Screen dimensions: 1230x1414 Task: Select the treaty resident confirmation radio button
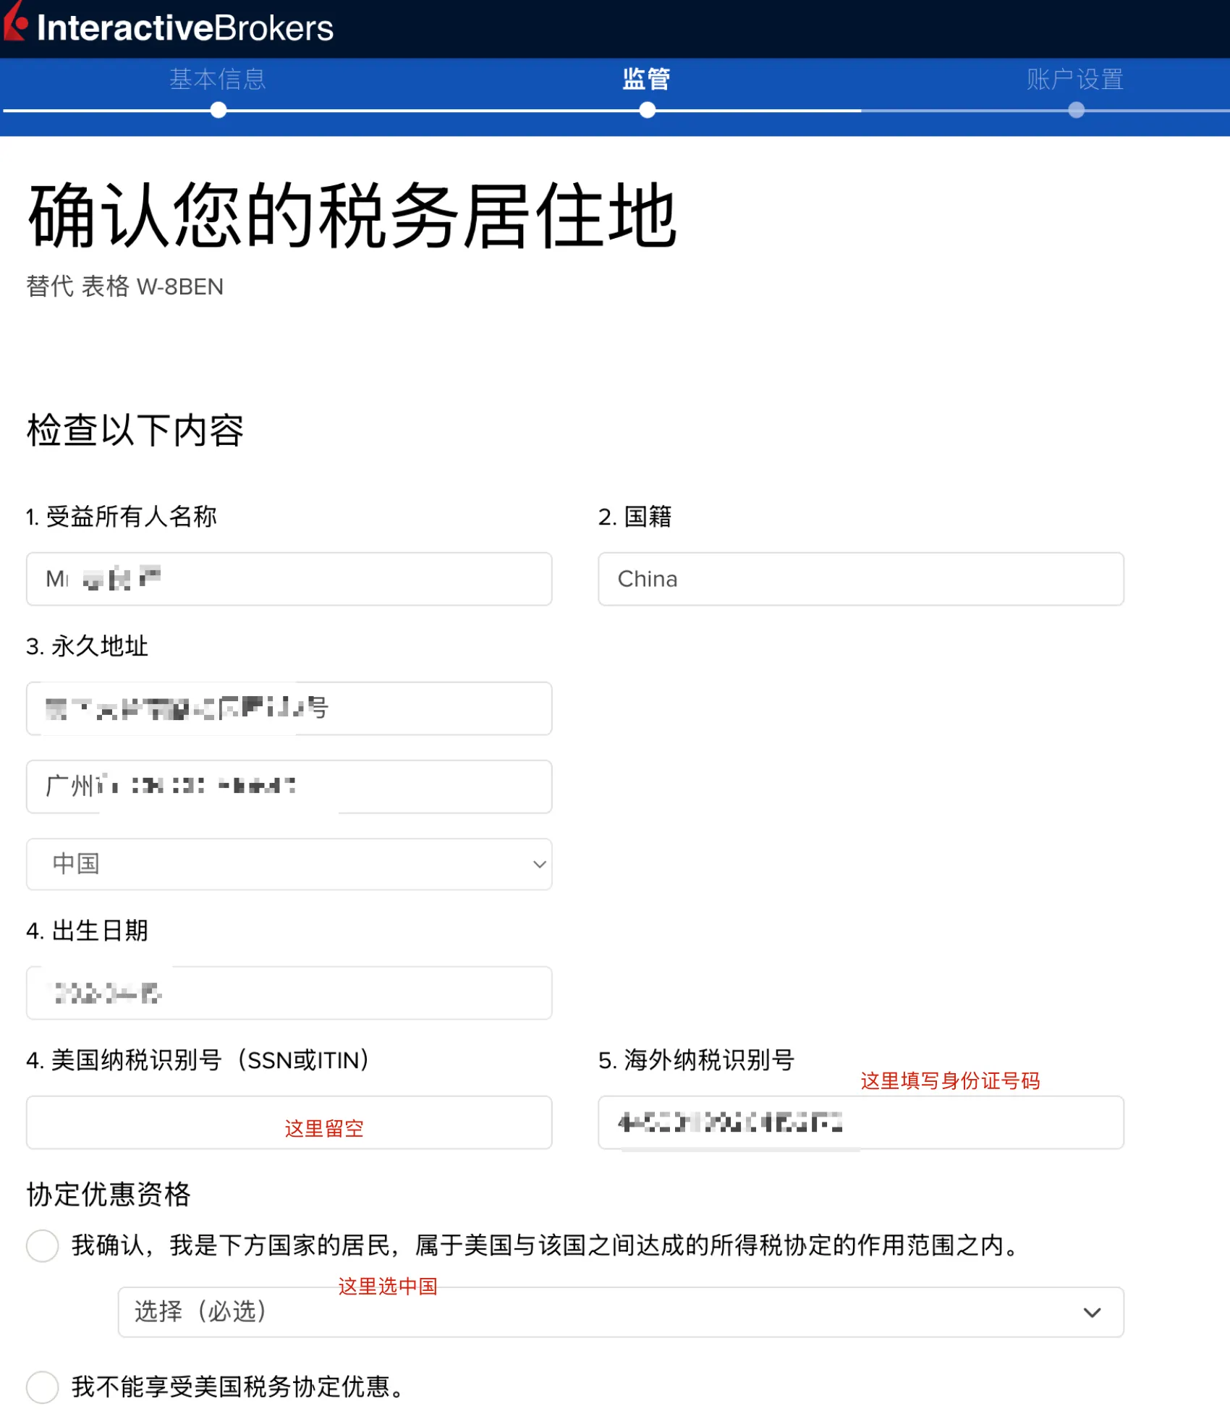(43, 1245)
